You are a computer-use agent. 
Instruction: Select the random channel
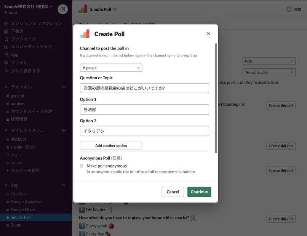tap(18, 104)
